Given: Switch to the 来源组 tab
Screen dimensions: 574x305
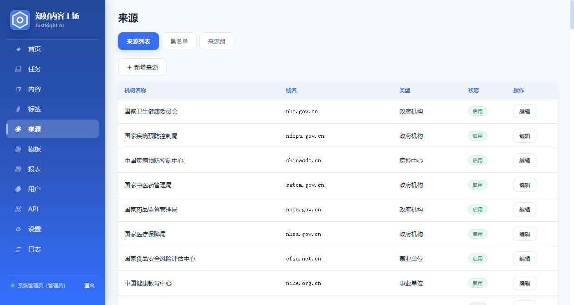Looking at the screenshot, I should click(x=217, y=41).
